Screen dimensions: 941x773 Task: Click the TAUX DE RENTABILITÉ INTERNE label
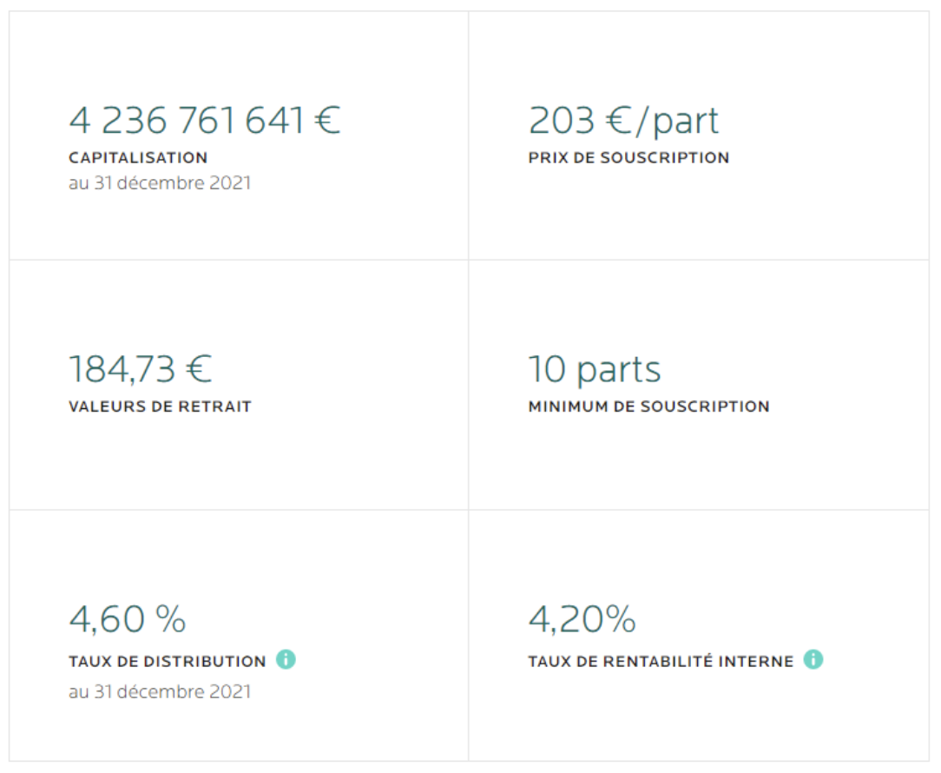(661, 661)
